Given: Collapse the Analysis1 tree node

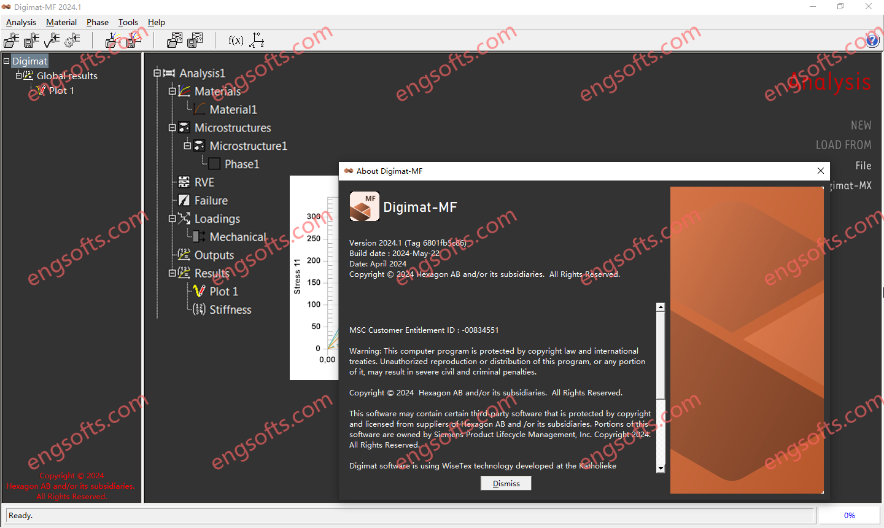Looking at the screenshot, I should point(157,73).
